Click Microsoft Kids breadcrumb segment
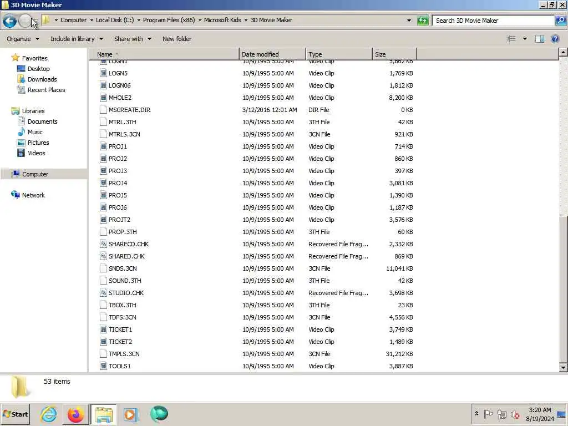Image resolution: width=568 pixels, height=426 pixels. [x=222, y=21]
